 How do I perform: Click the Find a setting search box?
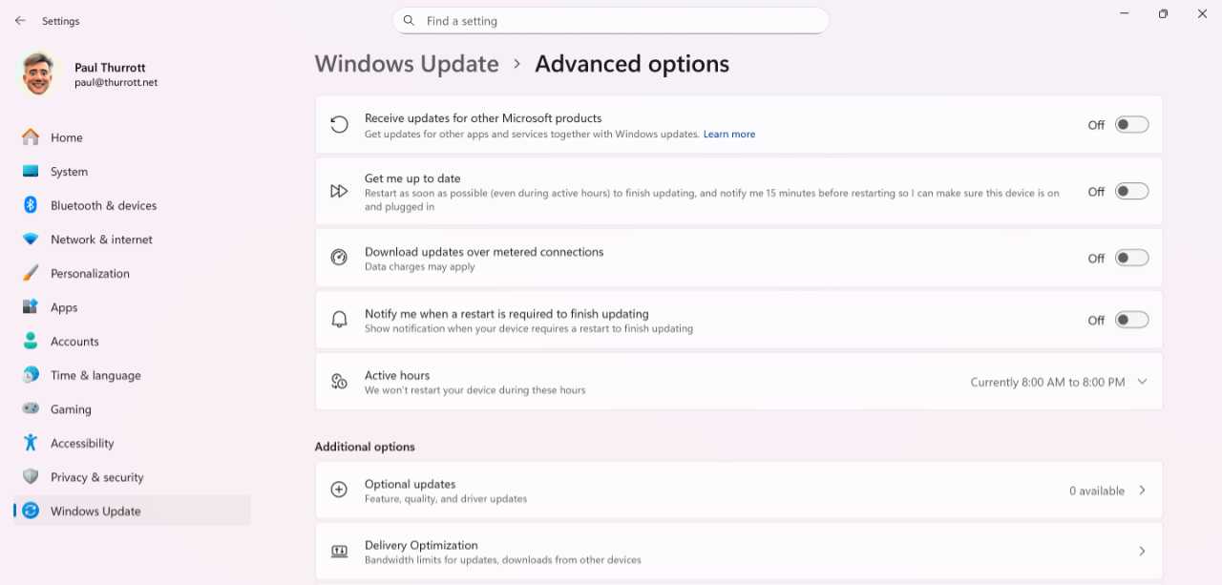[x=611, y=21]
